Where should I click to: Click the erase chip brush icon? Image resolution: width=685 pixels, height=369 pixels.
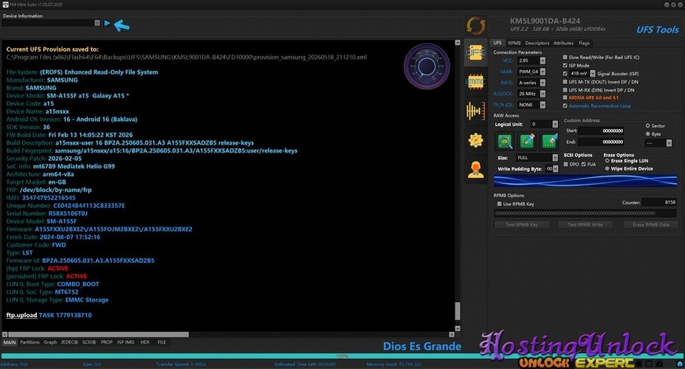[x=550, y=141]
